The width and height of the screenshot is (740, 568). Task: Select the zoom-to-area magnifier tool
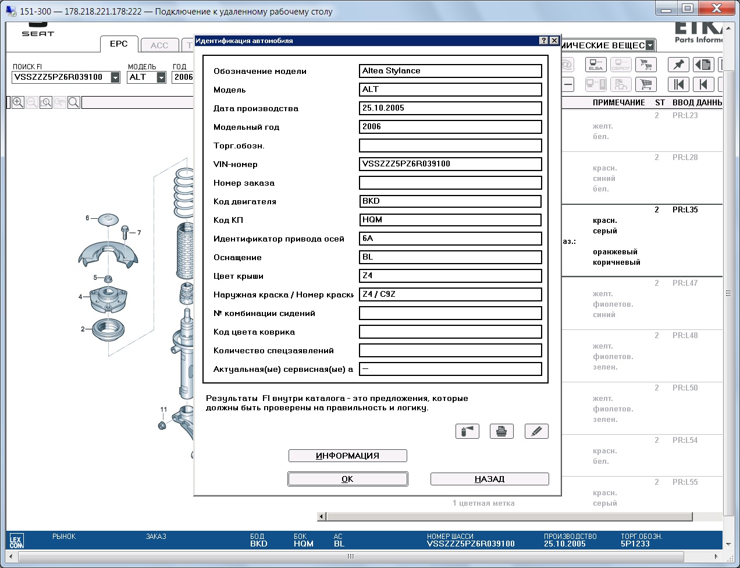[x=46, y=102]
